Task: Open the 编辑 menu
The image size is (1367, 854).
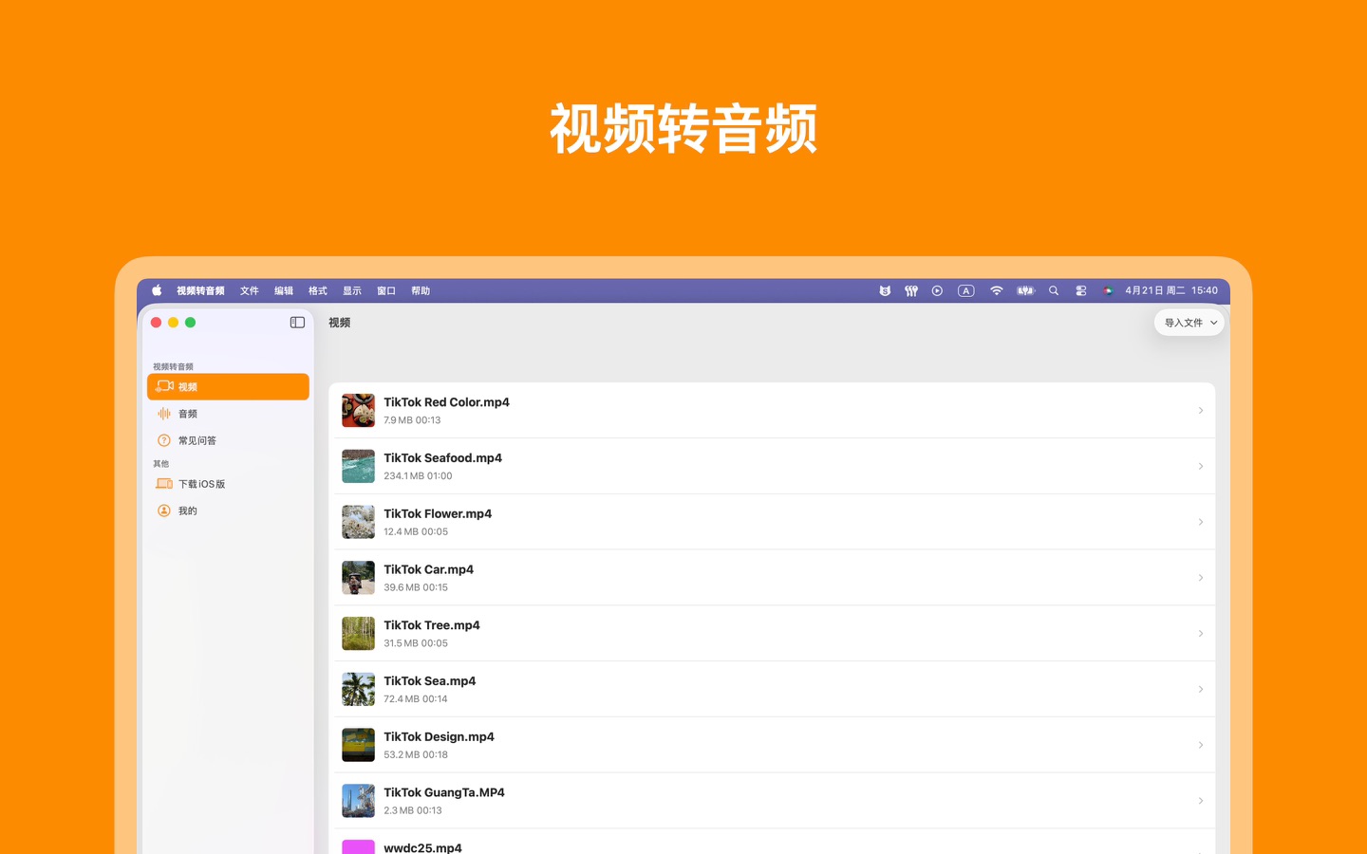Action: [x=284, y=291]
